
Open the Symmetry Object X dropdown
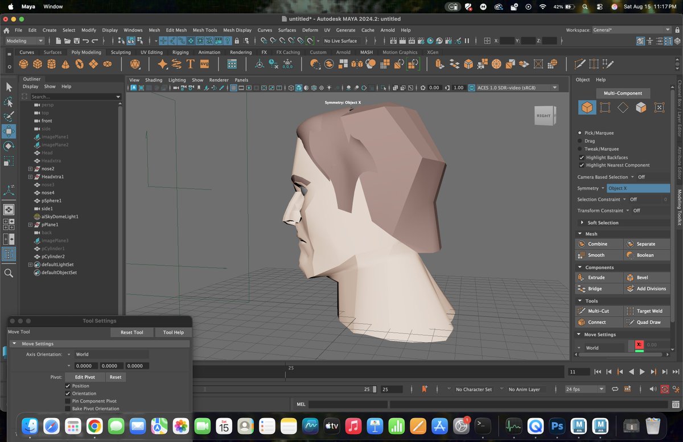tap(638, 188)
